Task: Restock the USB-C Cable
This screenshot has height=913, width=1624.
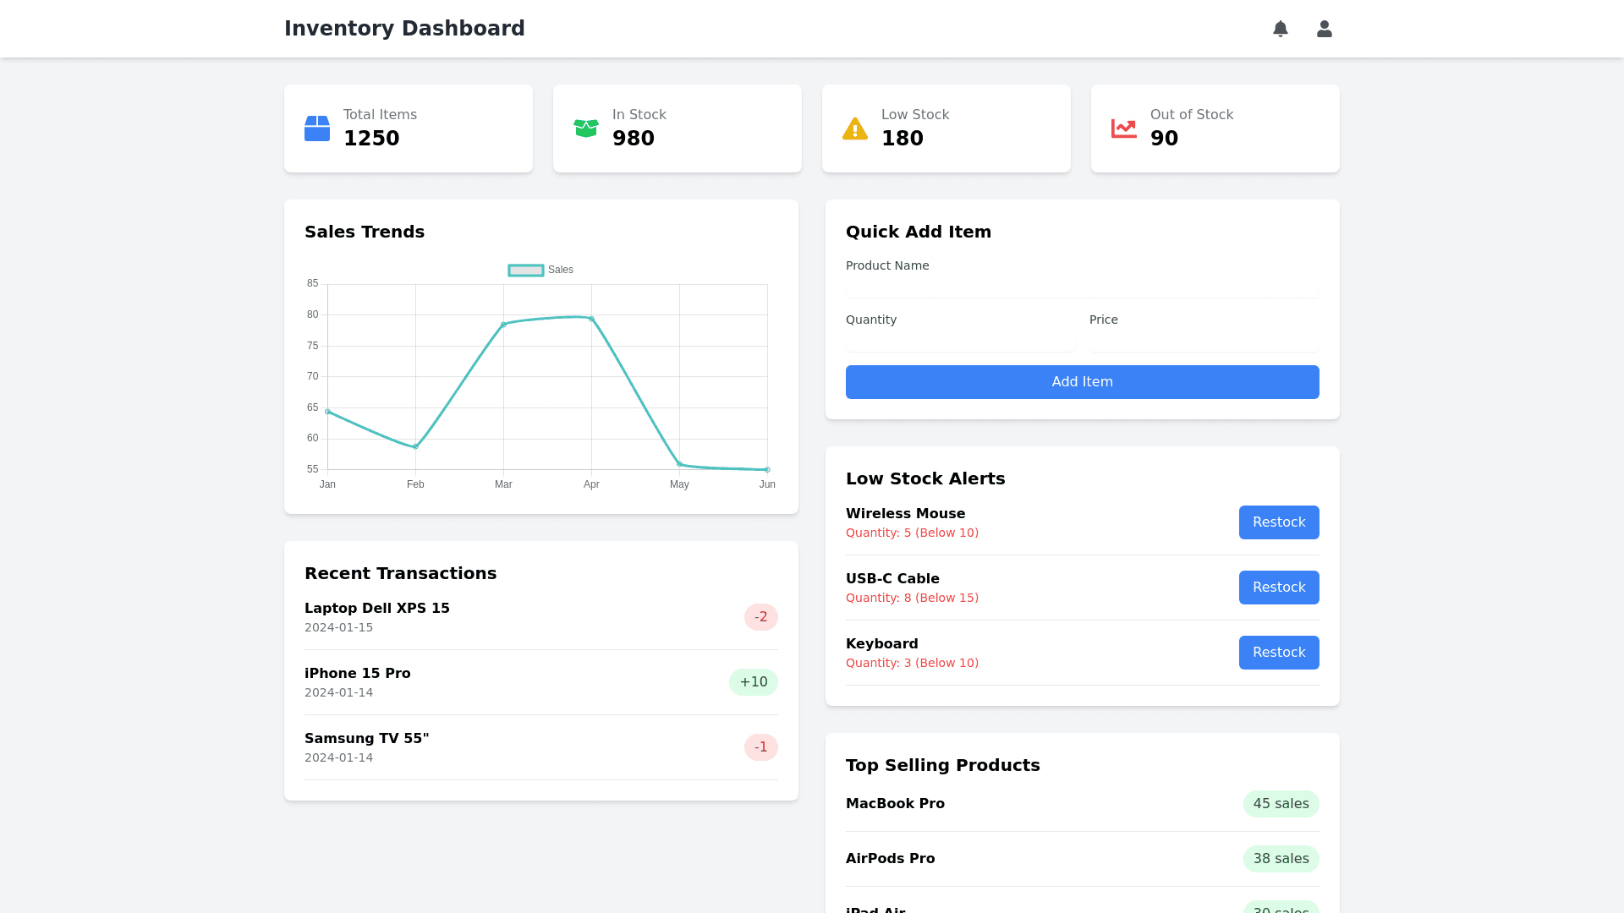Action: click(1278, 588)
